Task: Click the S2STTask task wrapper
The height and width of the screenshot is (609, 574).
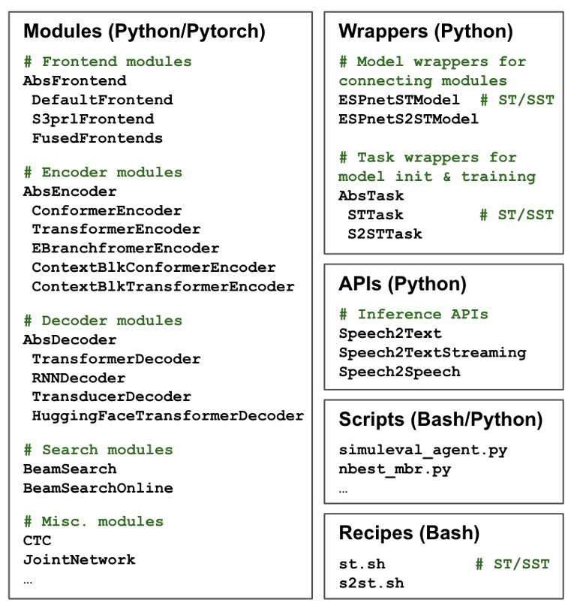Action: (x=384, y=234)
